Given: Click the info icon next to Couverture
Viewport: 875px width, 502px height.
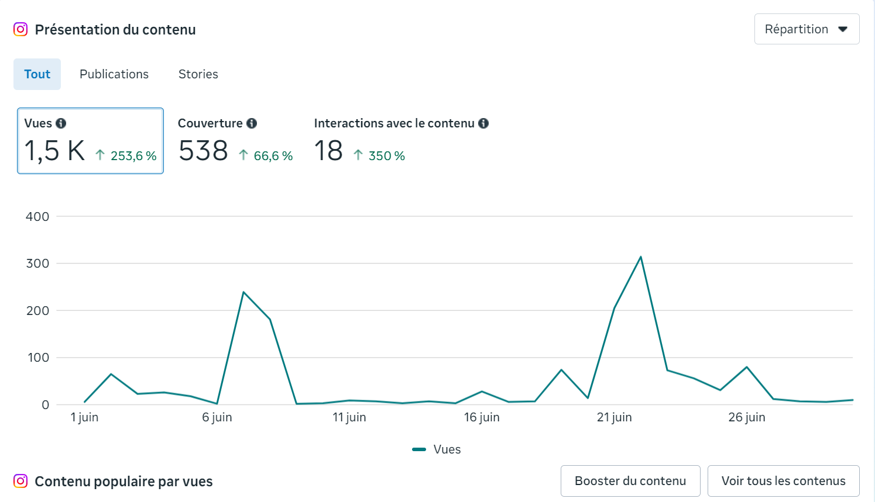Looking at the screenshot, I should pos(252,123).
